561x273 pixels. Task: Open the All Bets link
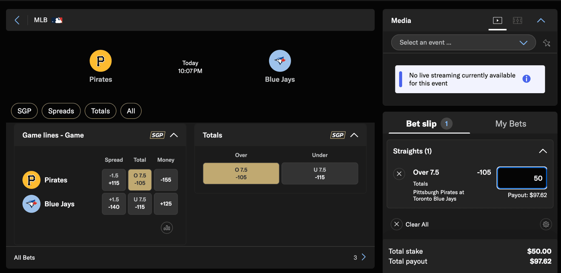[24, 258]
